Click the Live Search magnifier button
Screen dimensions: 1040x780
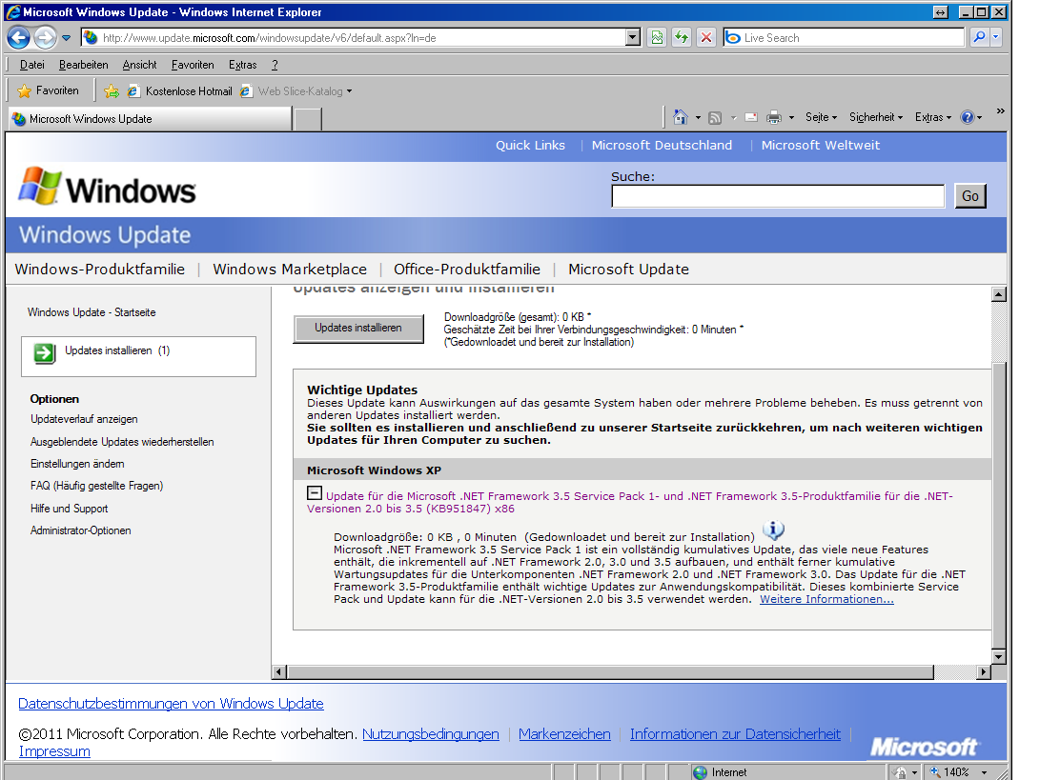(979, 38)
